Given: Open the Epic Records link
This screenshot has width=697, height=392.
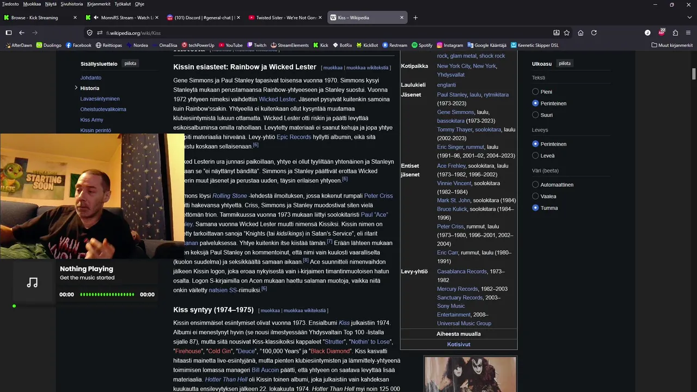Looking at the screenshot, I should pyautogui.click(x=294, y=137).
